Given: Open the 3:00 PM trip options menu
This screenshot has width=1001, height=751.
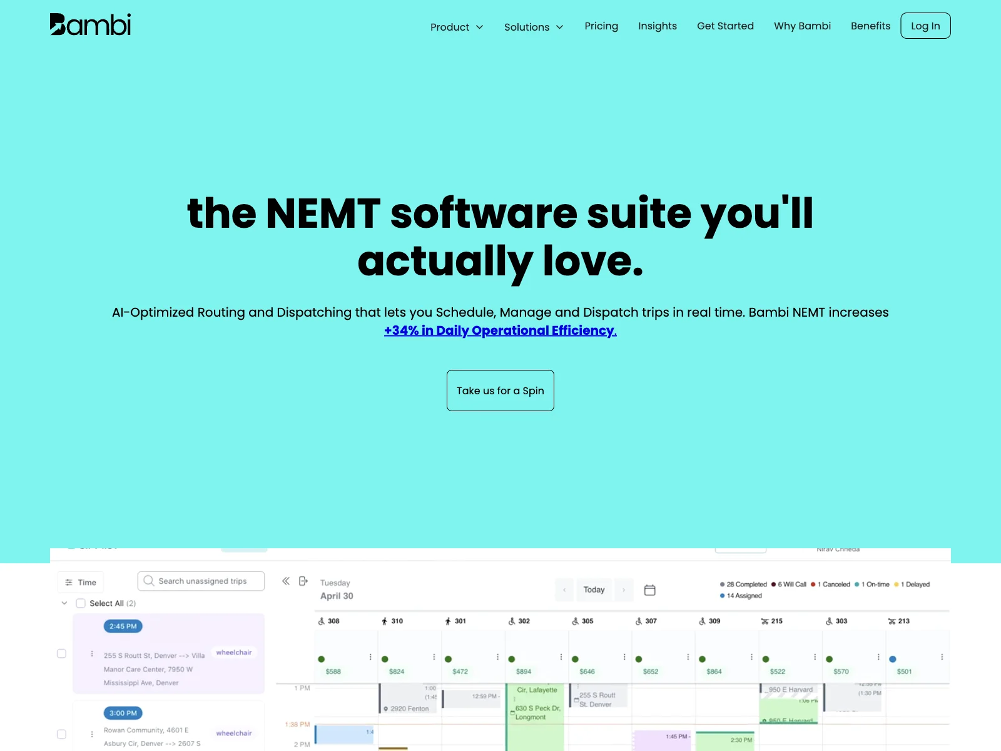Looking at the screenshot, I should (x=92, y=734).
